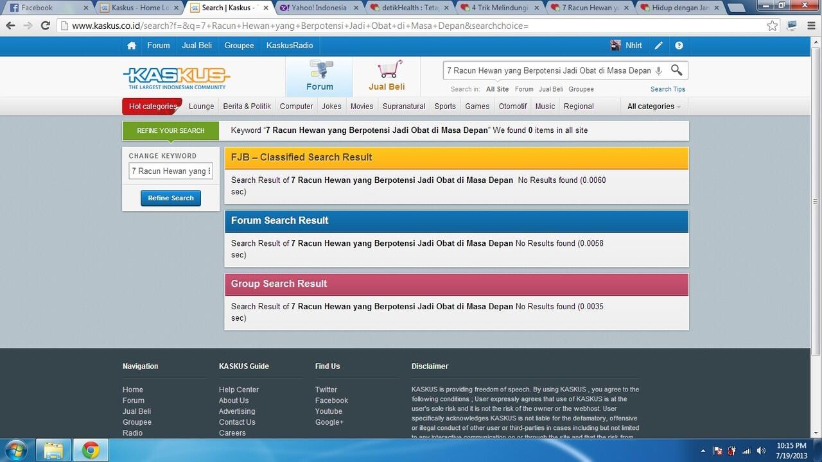Open the Jokes category
Screen dimensions: 822x462
coord(332,107)
